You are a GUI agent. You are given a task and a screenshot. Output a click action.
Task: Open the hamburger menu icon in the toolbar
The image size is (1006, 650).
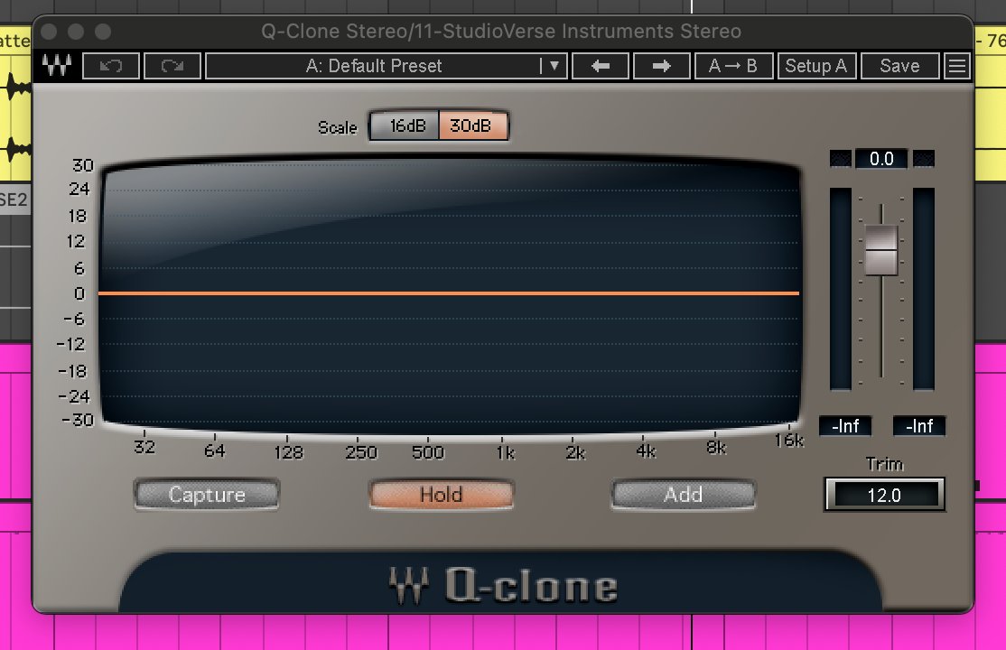[957, 66]
